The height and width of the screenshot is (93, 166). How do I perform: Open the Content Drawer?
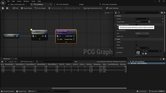8,91
